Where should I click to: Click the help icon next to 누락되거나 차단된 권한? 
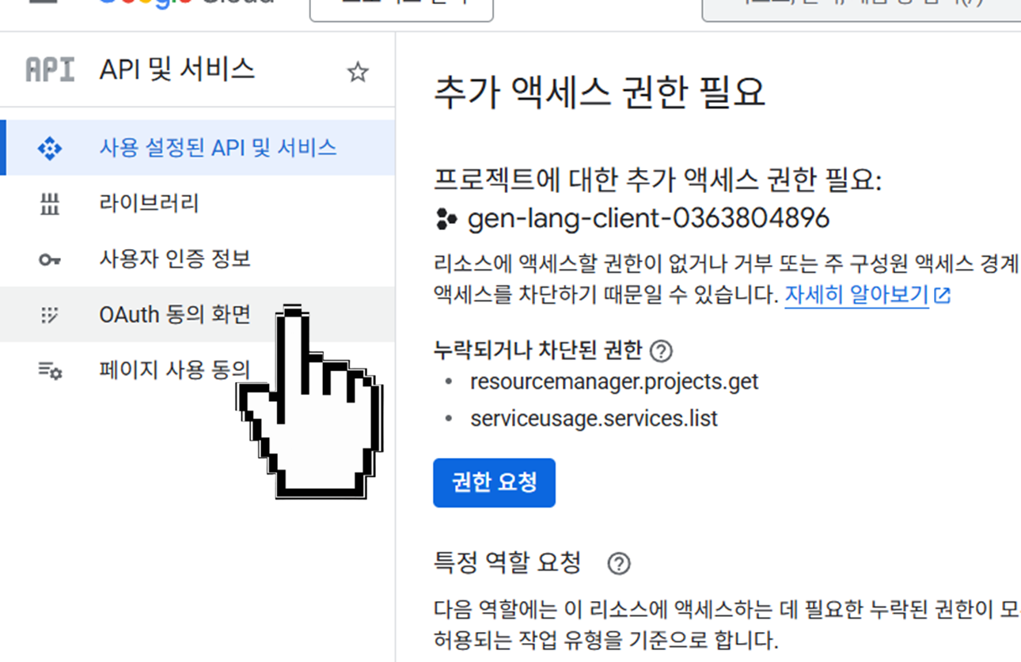pos(660,350)
